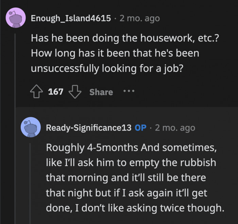The image size is (238, 224).
Task: Click the 167 vote count
Action: point(56,92)
